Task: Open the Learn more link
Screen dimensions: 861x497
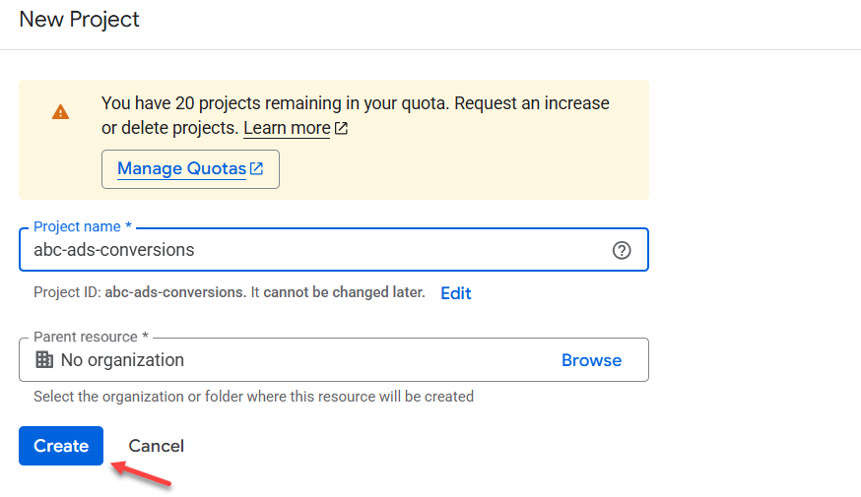Action: point(287,128)
